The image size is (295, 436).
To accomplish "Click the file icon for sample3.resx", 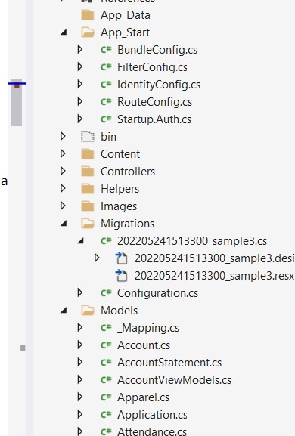I will 121,276.
